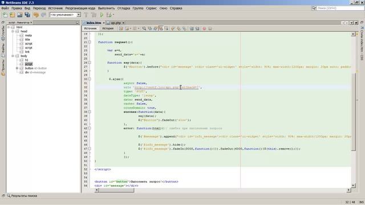Toggle Rectangular Selection in editor toolbar
The height and width of the screenshot is (205, 365).
(x=167, y=28)
